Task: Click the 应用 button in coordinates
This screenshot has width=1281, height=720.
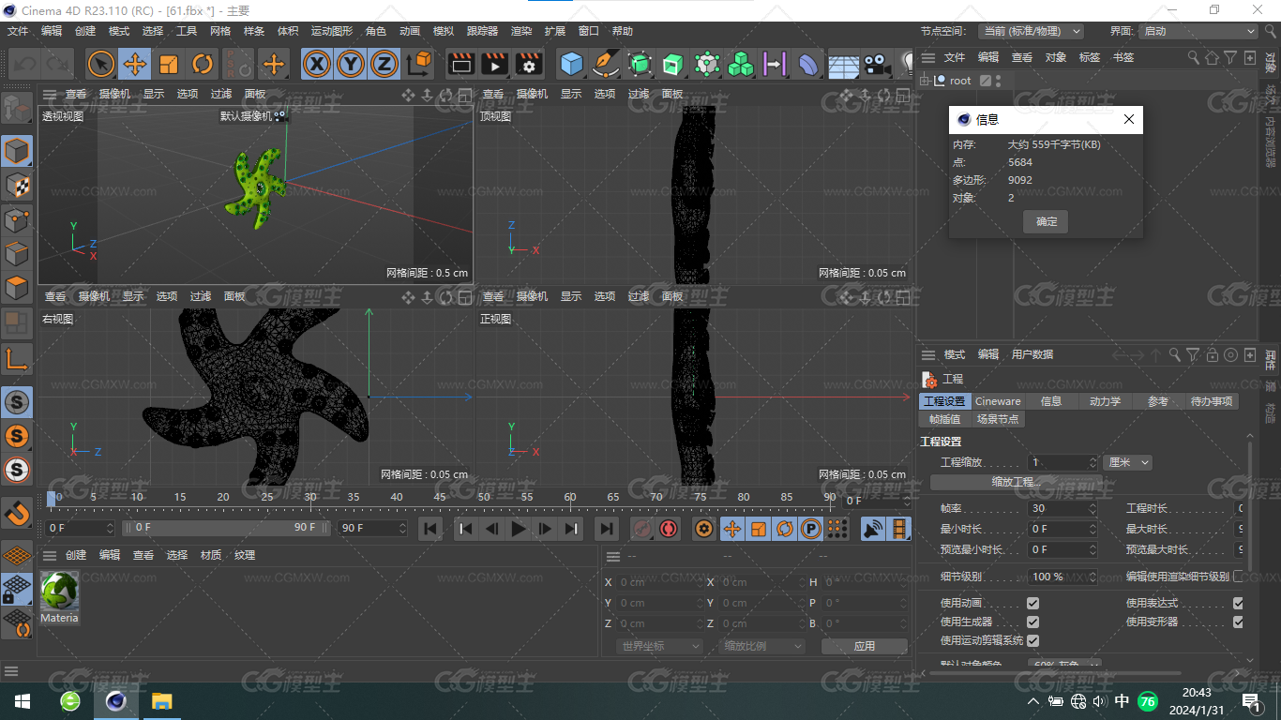Action: pos(865,646)
